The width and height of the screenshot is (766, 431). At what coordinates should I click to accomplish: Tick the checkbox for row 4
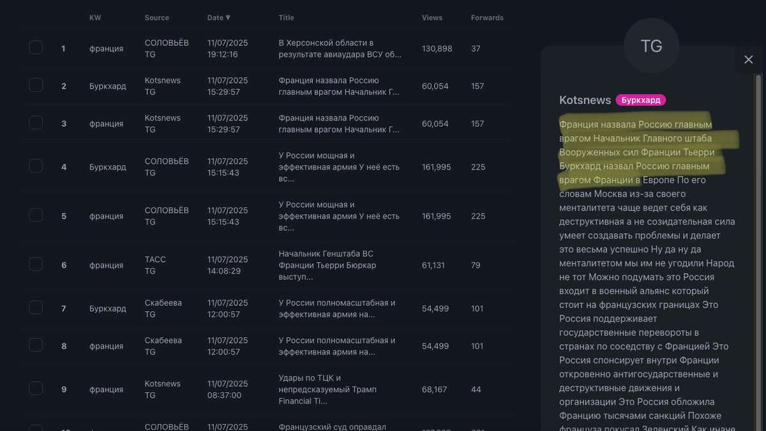(36, 166)
